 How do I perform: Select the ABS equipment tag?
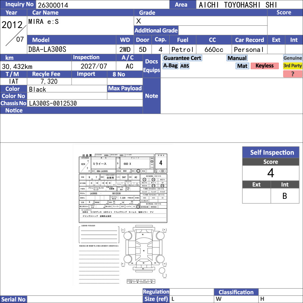(184, 66)
